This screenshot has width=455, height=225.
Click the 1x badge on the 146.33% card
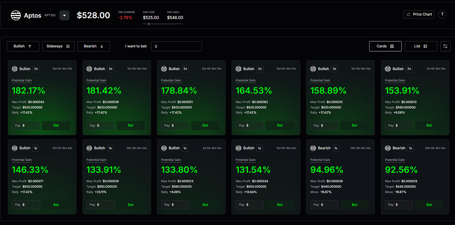click(x=36, y=148)
